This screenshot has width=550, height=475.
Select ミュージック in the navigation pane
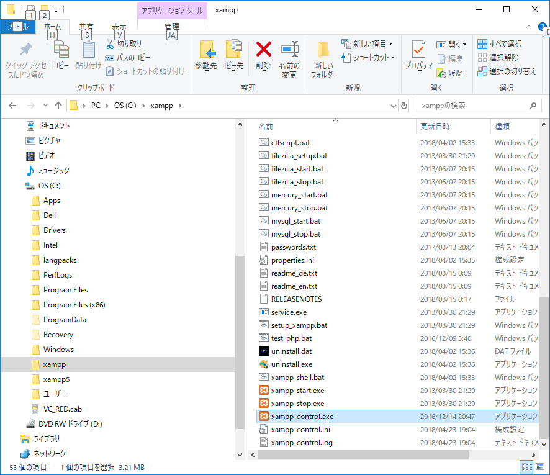point(53,171)
